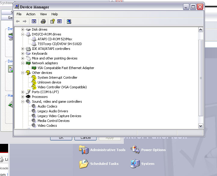Select the yellow-flagged Unknown device entry
Screen dimensions: 217x176
click(49, 82)
